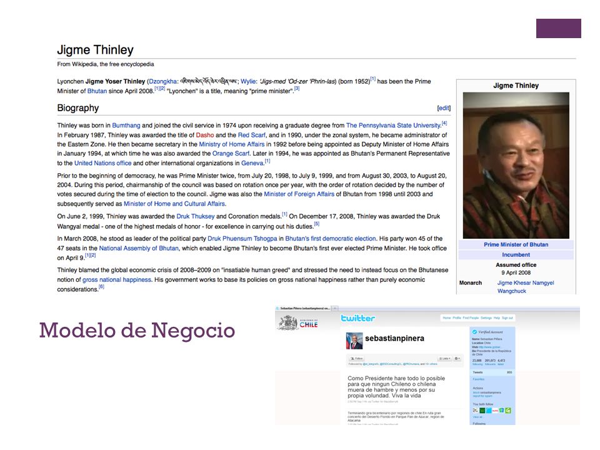Open the Bumthang link

click(126, 126)
